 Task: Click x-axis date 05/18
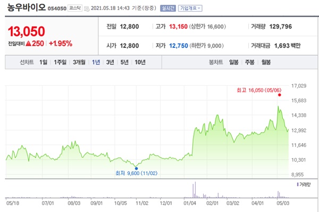(13, 203)
